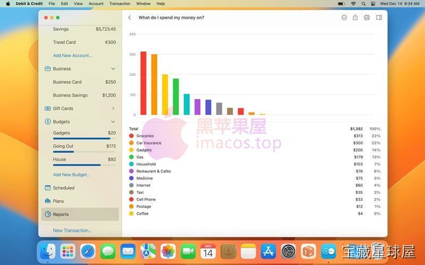This screenshot has width=425, height=265.
Task: Click the Going Out budget progress bar
Action: pos(84,152)
